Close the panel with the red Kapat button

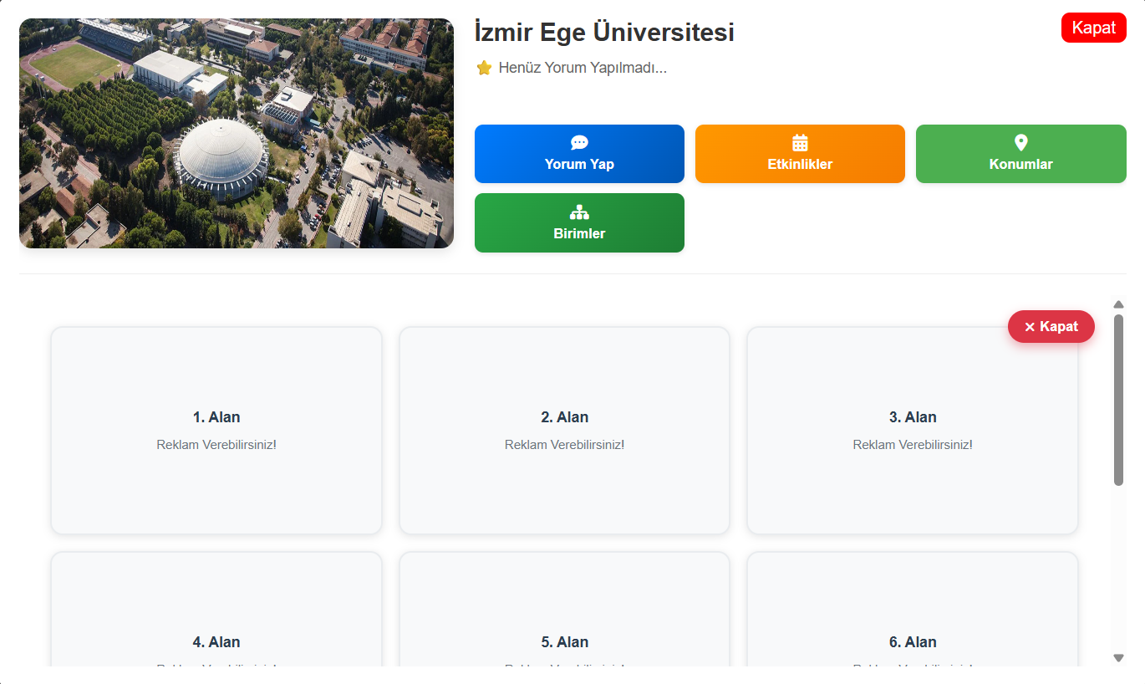tap(1093, 28)
